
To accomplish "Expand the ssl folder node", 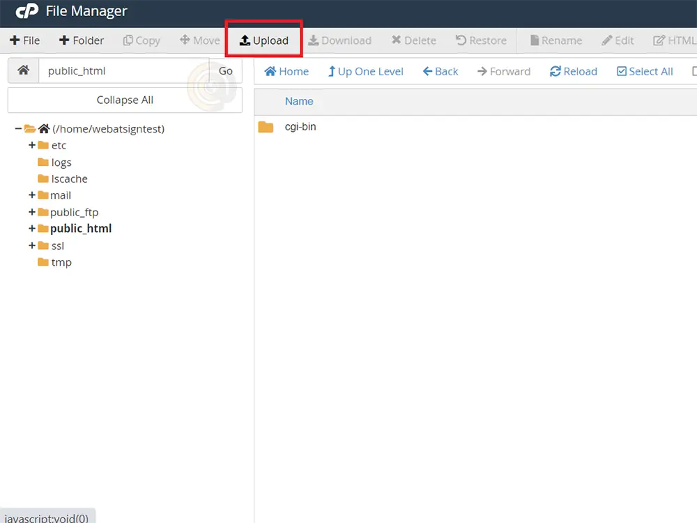I will pos(32,245).
